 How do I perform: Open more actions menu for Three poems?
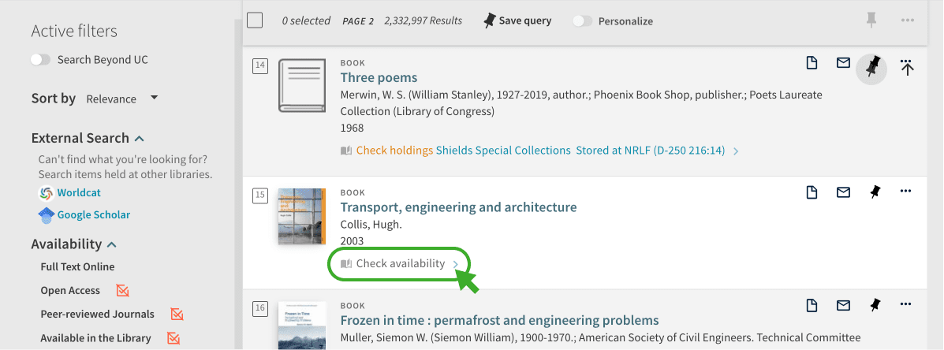click(x=906, y=67)
